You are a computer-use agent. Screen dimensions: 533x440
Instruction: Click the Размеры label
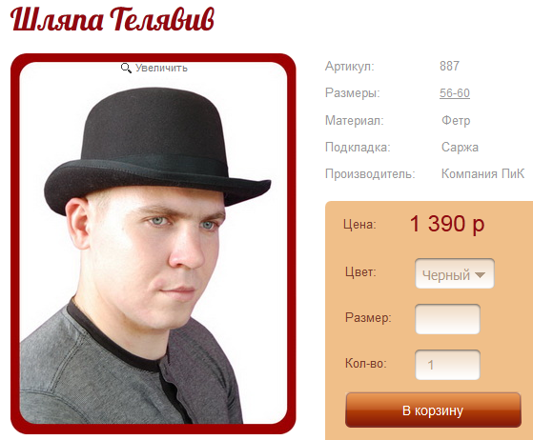pyautogui.click(x=352, y=92)
